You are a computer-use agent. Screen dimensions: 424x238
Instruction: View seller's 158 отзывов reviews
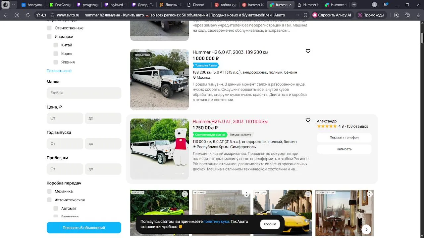point(357,126)
